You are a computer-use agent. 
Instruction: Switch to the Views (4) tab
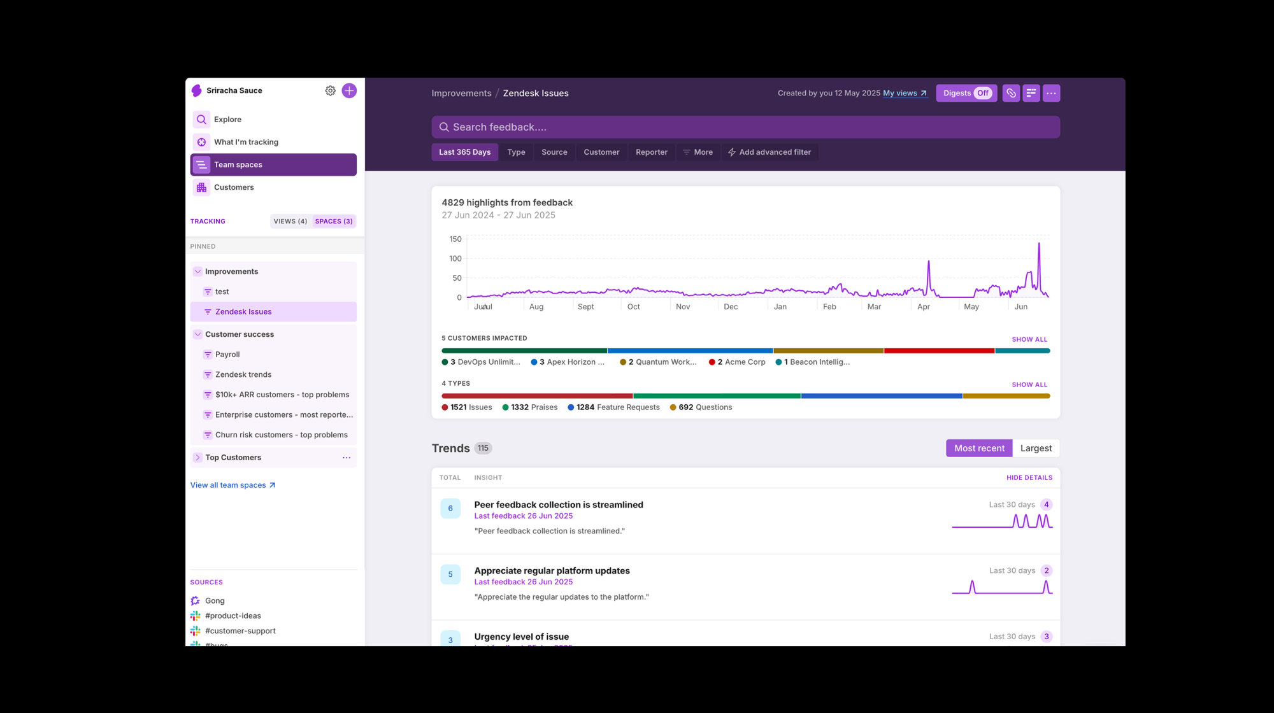click(290, 222)
